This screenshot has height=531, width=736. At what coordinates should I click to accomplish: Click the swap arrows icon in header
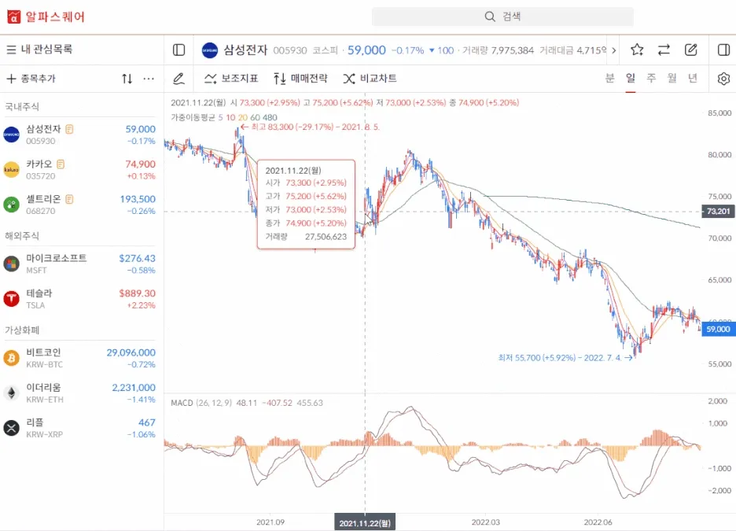pyautogui.click(x=664, y=50)
